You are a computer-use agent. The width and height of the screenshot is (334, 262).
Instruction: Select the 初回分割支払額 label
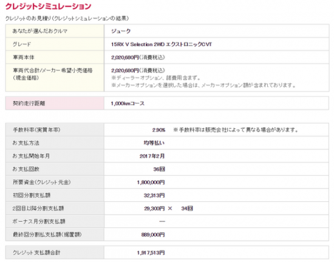click(x=32, y=195)
